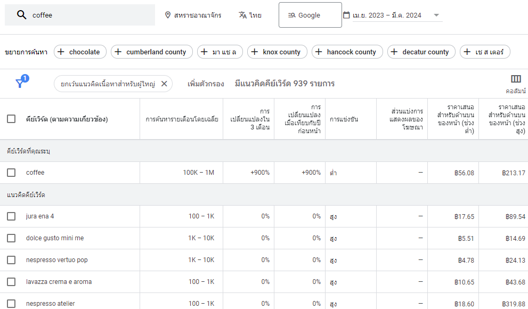Add 'chocolate' to broaden search
This screenshot has width=528, height=309.
pyautogui.click(x=80, y=52)
